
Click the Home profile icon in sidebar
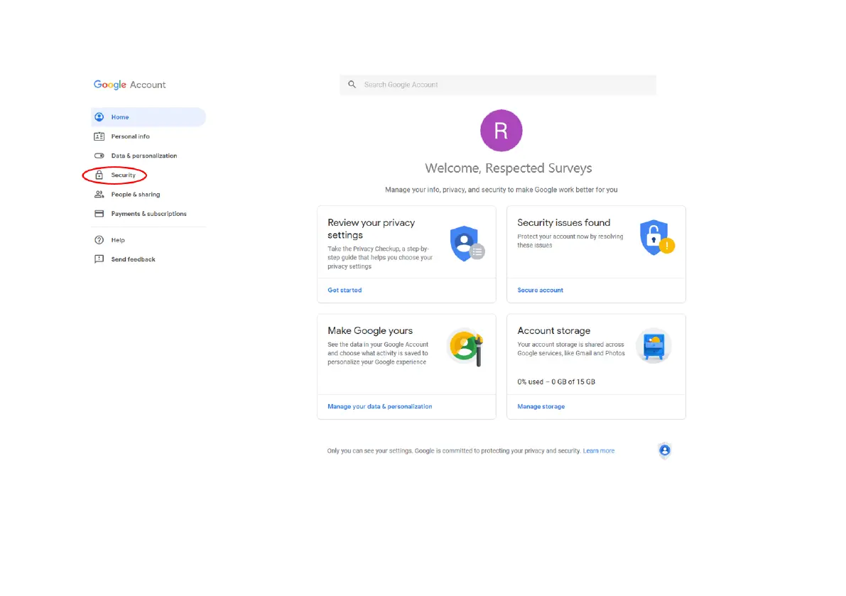pyautogui.click(x=99, y=117)
